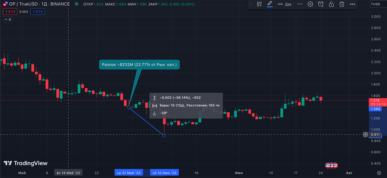Image resolution: width=387 pixels, height=178 pixels.
Task: Click the 'Авг' label on time axis
Action: [350, 173]
